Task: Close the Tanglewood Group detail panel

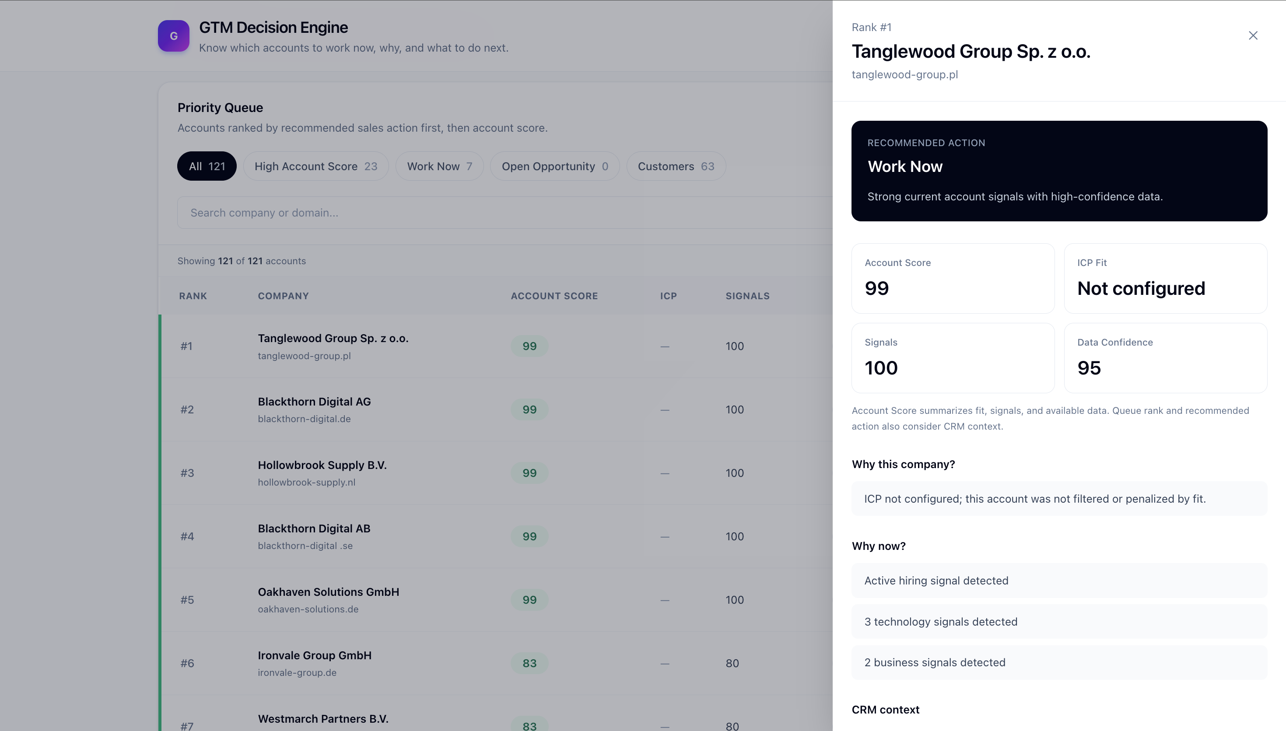Action: point(1253,35)
